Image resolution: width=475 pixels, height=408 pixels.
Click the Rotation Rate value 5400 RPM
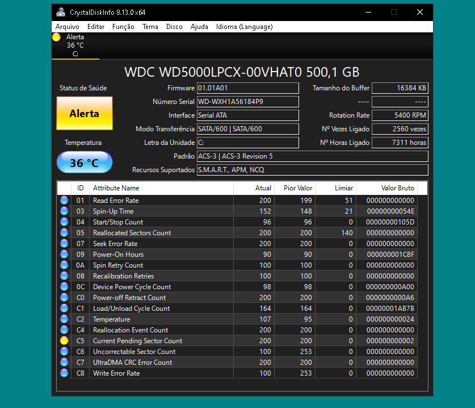coord(400,115)
